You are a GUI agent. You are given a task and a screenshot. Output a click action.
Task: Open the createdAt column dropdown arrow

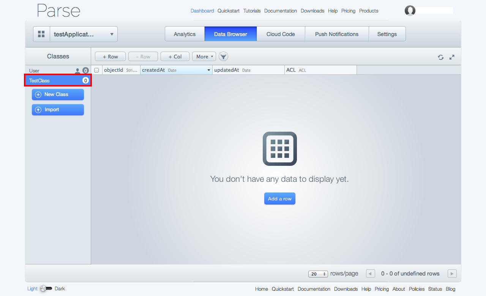[209, 70]
